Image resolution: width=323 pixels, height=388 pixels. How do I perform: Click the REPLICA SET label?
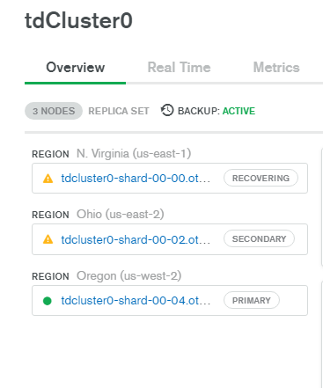pos(119,111)
